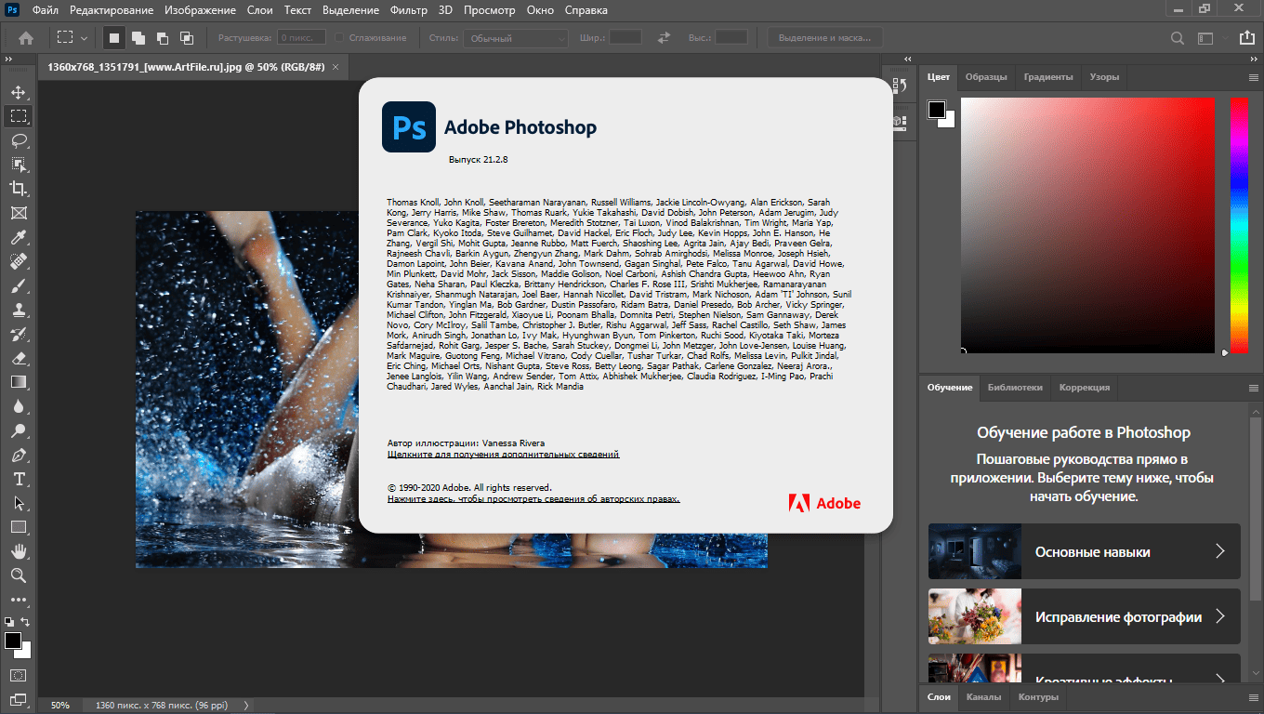Expand the toolbox with double-arrow
Image resolution: width=1264 pixels, height=714 pixels.
(x=7, y=59)
